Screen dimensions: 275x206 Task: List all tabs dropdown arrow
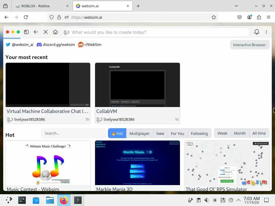(x=236, y=6)
